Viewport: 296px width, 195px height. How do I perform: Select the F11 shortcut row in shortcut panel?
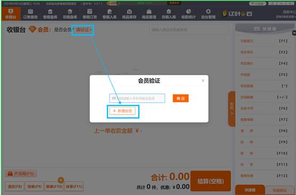pos(264,165)
